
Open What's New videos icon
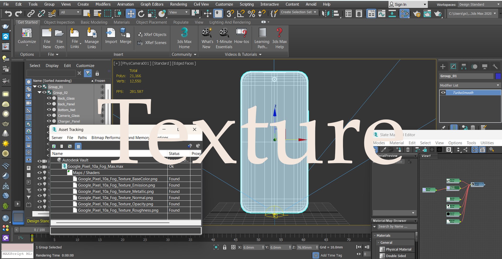[x=207, y=38]
